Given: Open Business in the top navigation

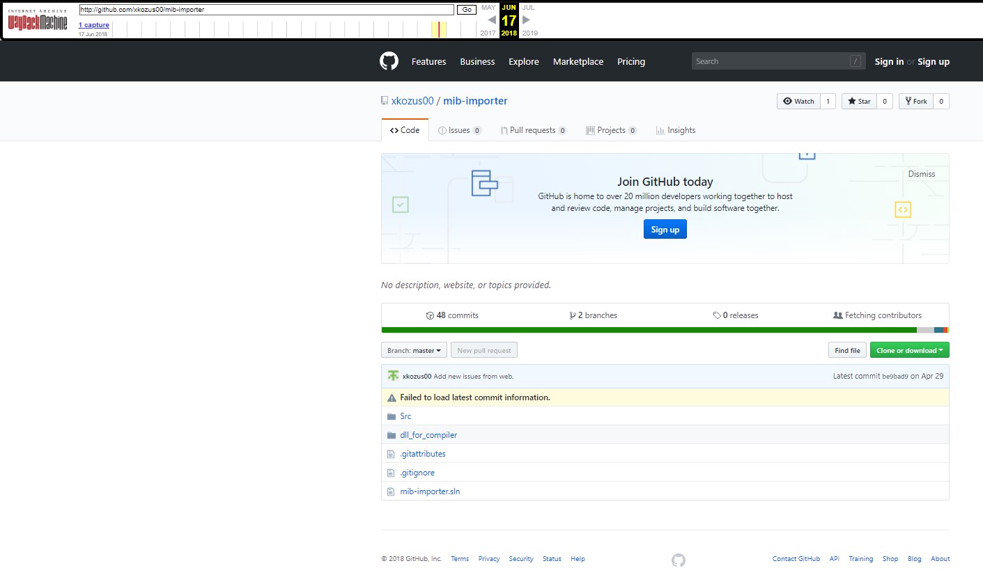Looking at the screenshot, I should (477, 61).
